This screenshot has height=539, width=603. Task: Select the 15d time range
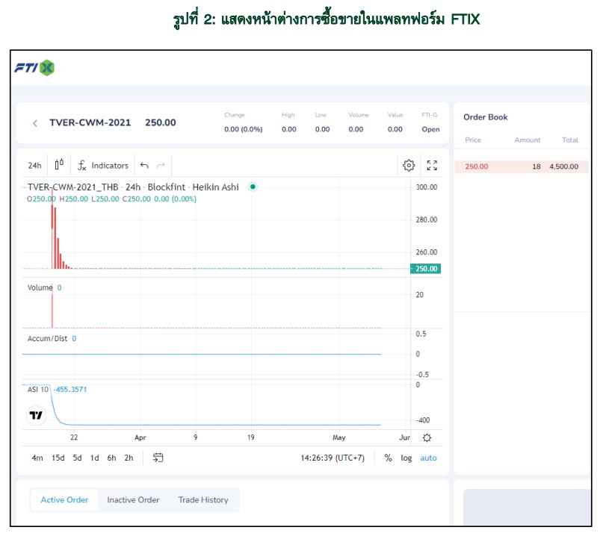click(58, 458)
